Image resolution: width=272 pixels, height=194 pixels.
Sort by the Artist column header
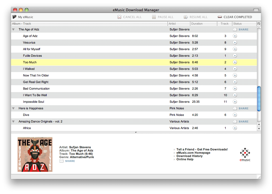tap(179, 24)
